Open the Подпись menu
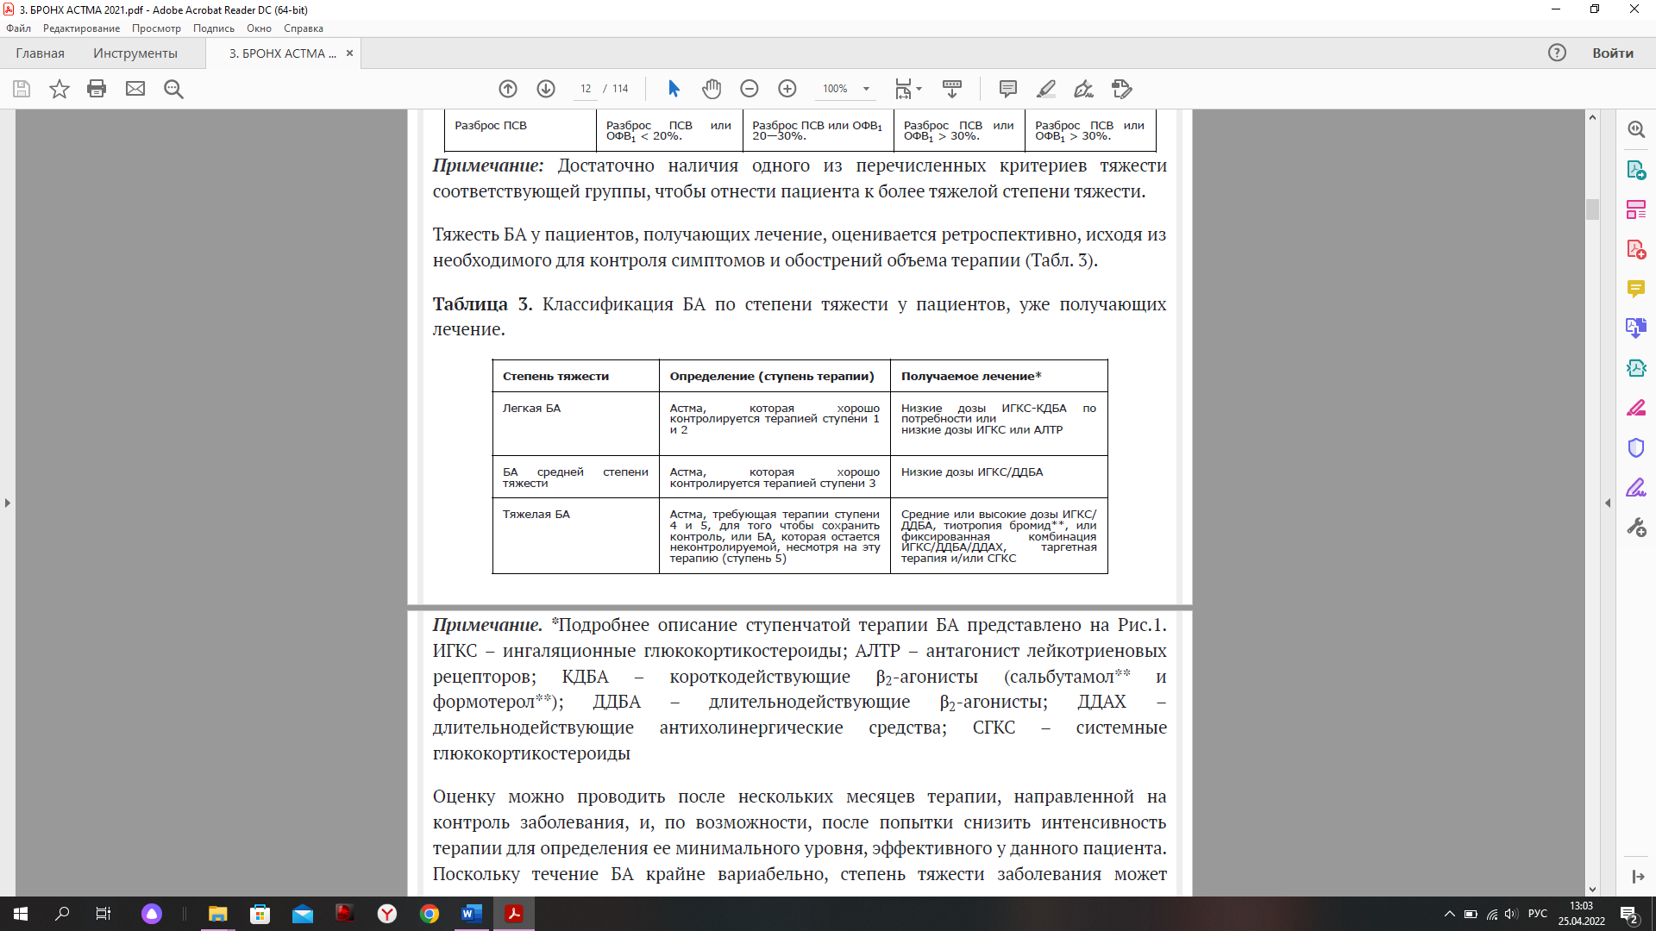 tap(213, 28)
